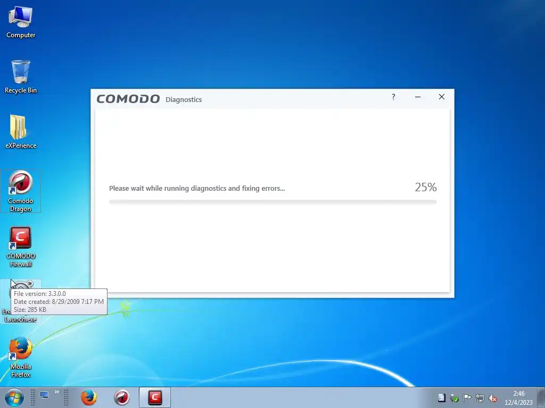This screenshot has width=545, height=408.
Task: Select the Recycle Bin icon
Action: point(21,76)
